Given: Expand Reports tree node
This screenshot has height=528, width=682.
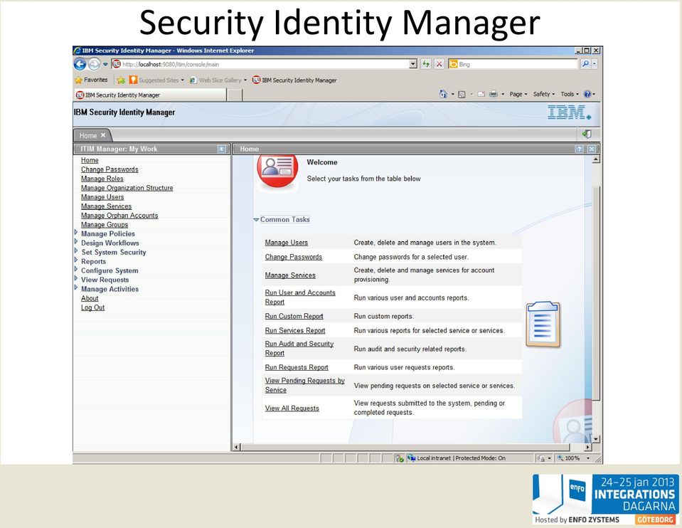Looking at the screenshot, I should click(x=76, y=260).
